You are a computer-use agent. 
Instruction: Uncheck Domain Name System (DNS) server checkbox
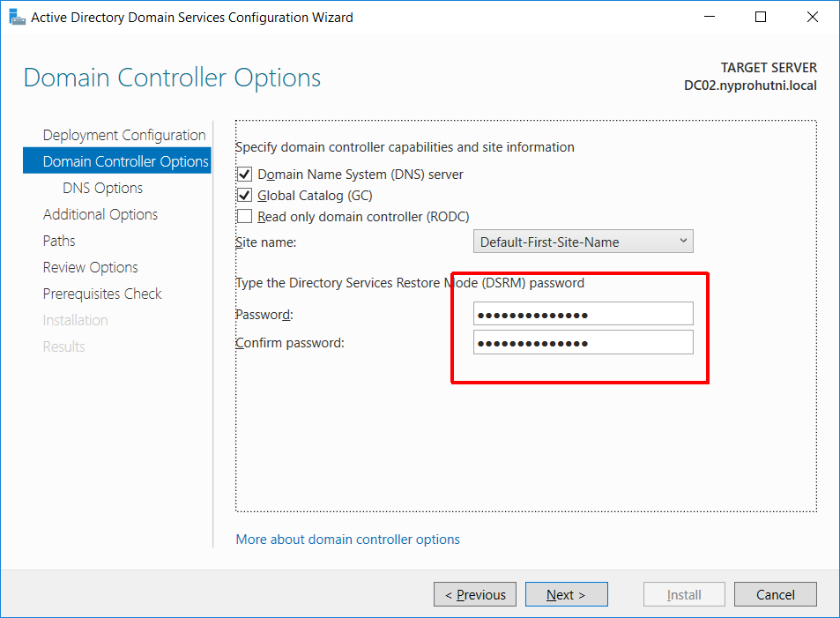point(244,175)
